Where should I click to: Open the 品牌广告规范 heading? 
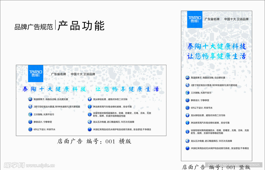(34, 26)
